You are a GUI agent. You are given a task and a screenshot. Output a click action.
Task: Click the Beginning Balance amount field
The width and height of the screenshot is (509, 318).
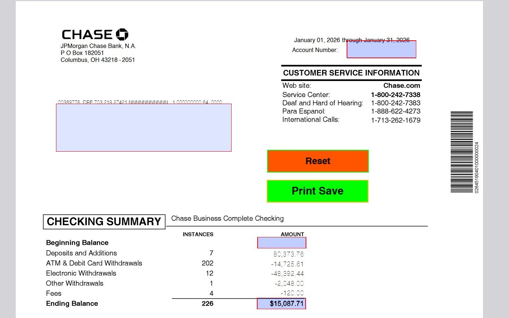(x=281, y=243)
